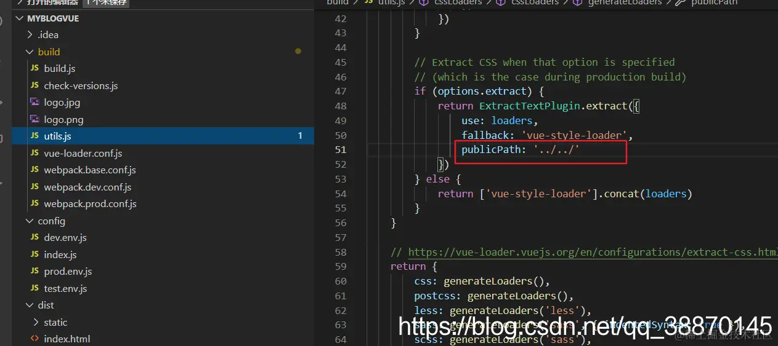The height and width of the screenshot is (346, 778).
Task: Click "css: generateLoaders()," line
Action: click(482, 281)
